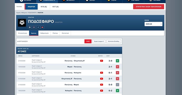Open the Ρόστερ tab
Image resolution: width=182 pixels, height=95 pixels.
(55, 33)
